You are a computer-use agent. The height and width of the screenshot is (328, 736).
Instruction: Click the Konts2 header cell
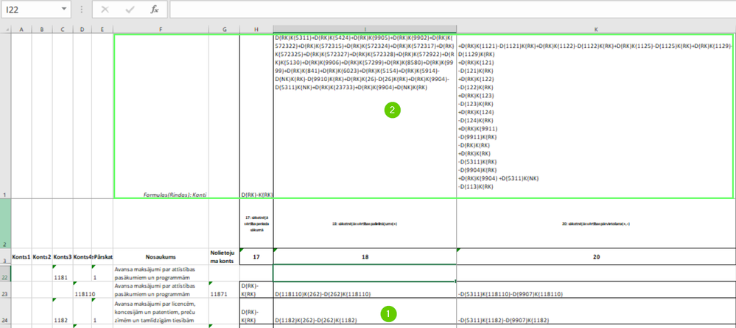point(42,257)
